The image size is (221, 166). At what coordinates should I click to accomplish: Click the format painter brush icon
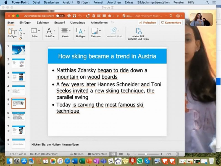point(20,38)
